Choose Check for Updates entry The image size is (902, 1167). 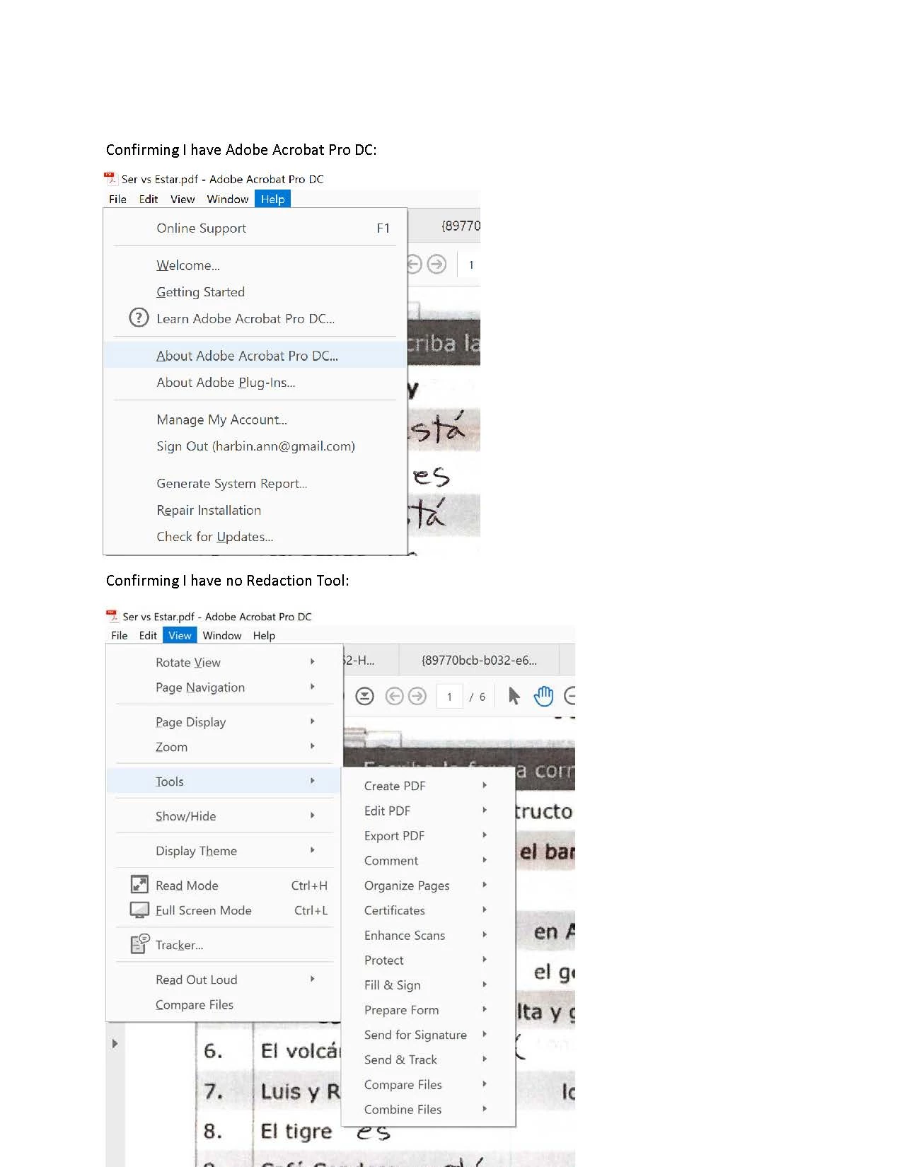(255, 536)
